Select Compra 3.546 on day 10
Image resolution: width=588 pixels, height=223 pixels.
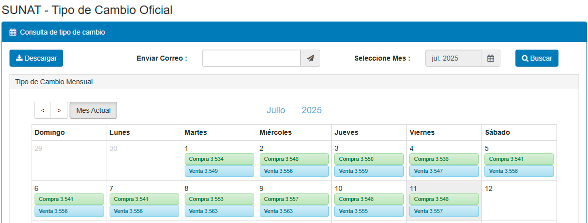click(369, 199)
